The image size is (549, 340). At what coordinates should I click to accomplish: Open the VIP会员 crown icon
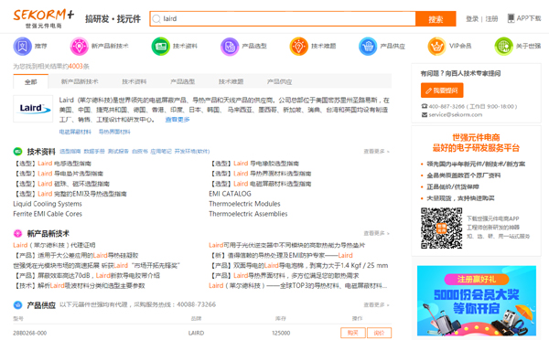[x=436, y=47]
